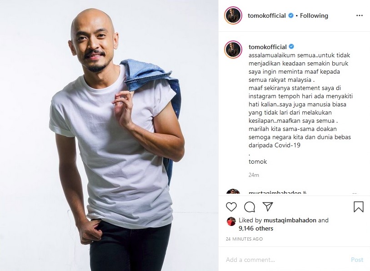Click the 24m caption timestamp

click(254, 175)
